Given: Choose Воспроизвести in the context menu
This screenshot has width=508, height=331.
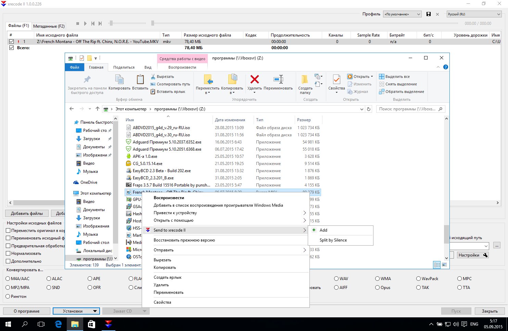Looking at the screenshot, I should tap(226, 198).
